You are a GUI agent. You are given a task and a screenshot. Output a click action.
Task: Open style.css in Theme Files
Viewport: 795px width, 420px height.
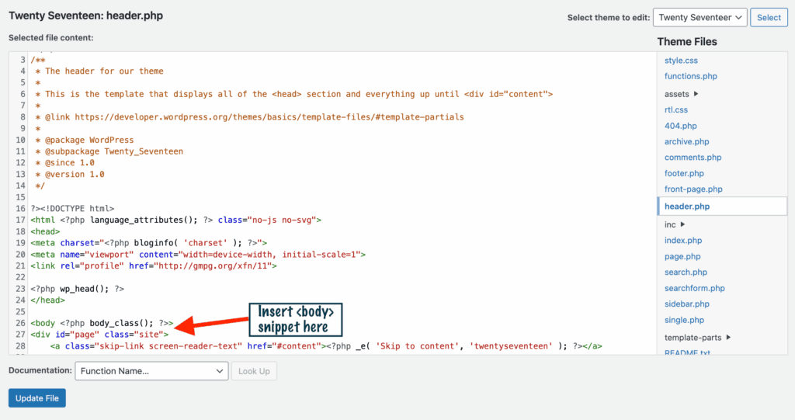click(681, 61)
